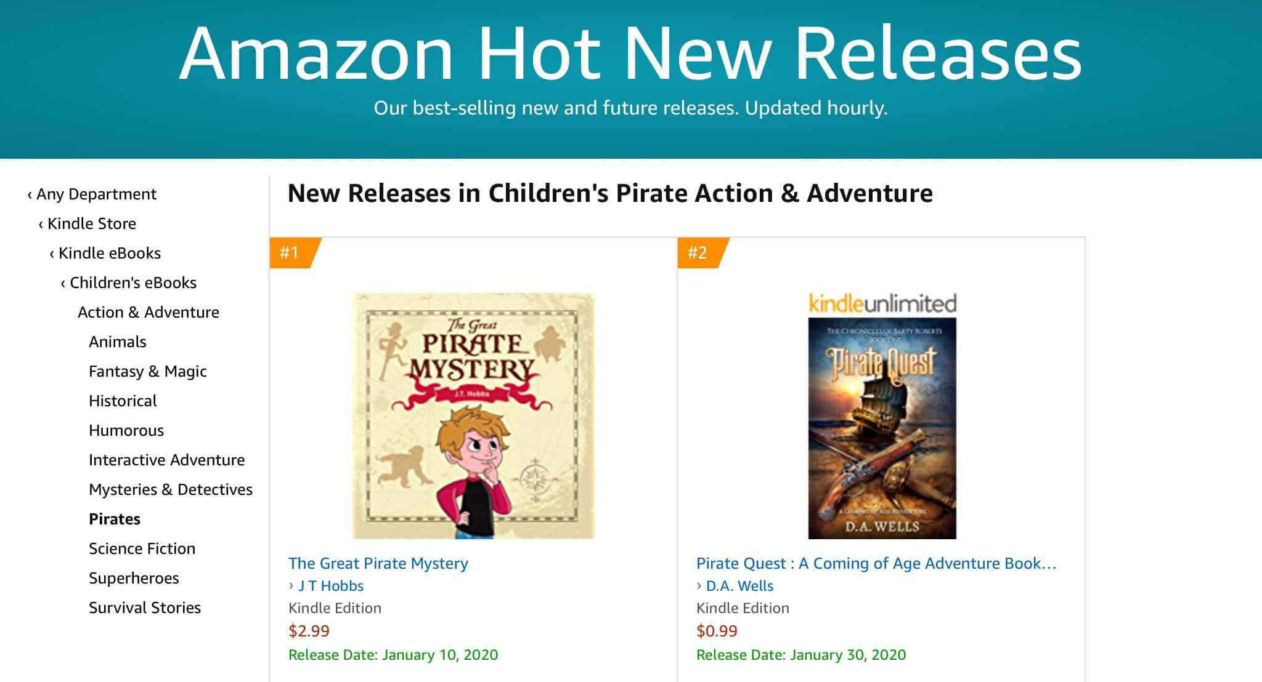Image resolution: width=1262 pixels, height=682 pixels.
Task: Browse the Fantasy & Magic subcategory
Action: (147, 371)
